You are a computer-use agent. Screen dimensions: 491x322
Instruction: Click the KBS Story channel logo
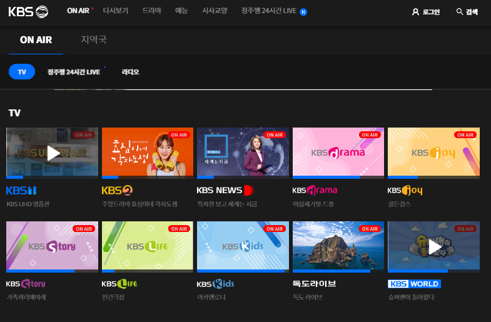26,284
